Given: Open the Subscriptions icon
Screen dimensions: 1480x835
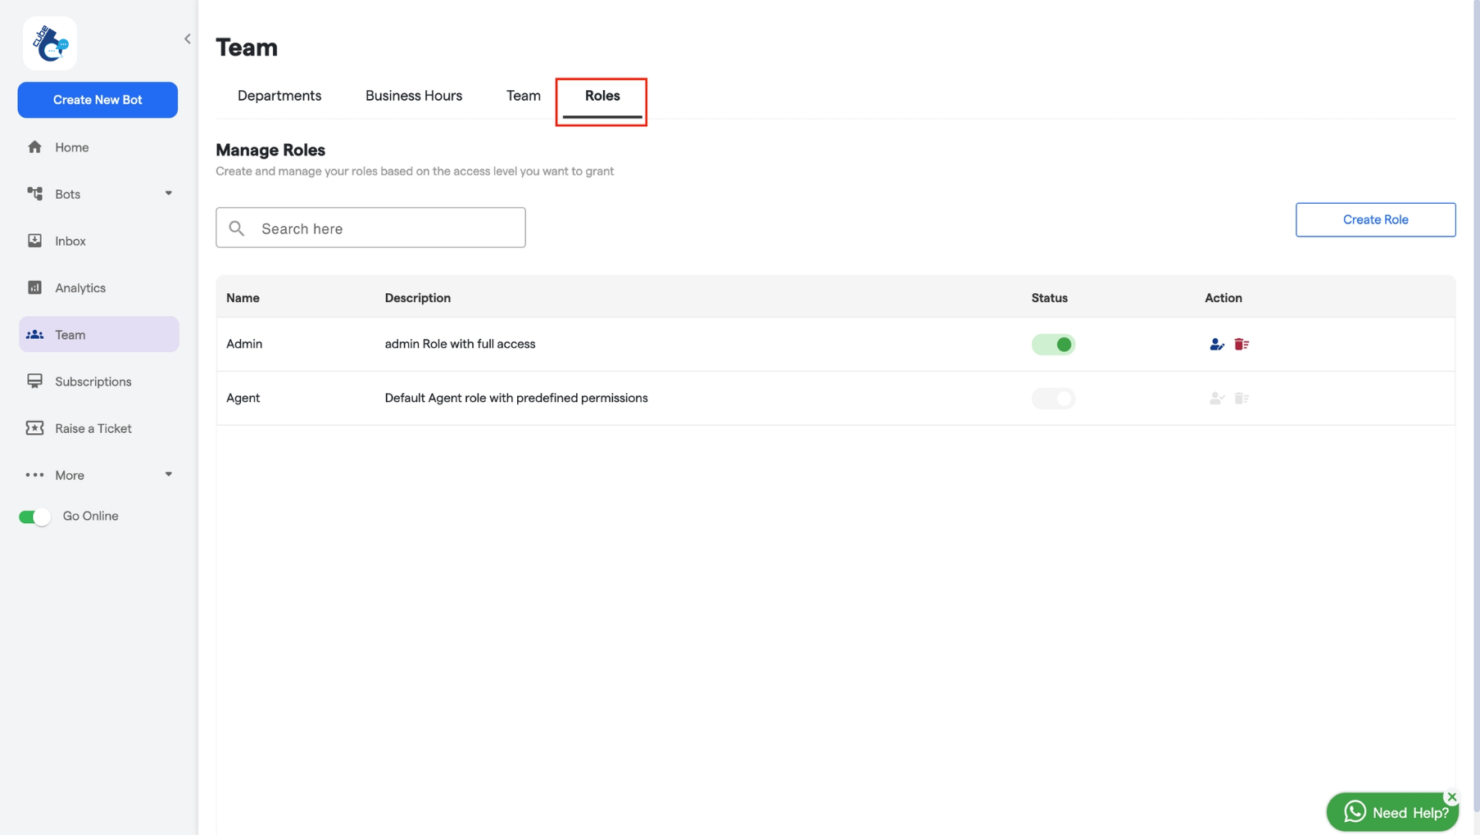Looking at the screenshot, I should point(34,381).
